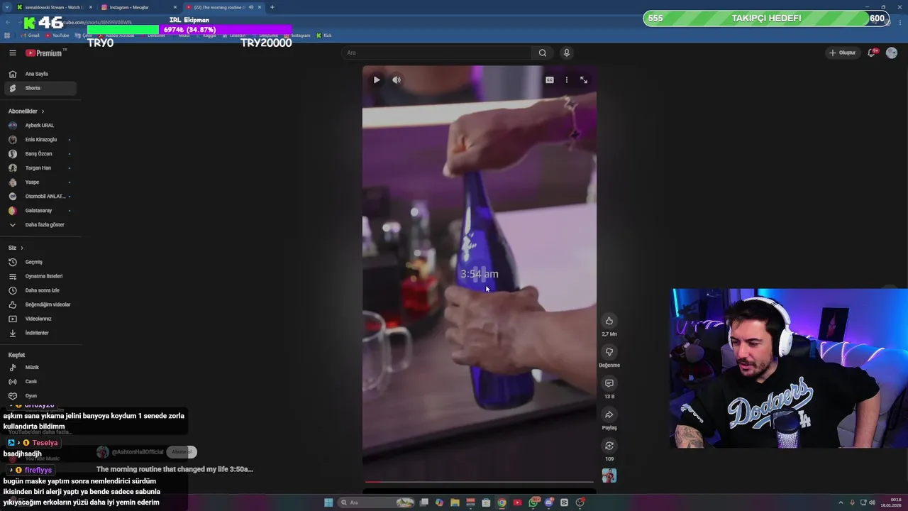Open Targan Han subscription channel
This screenshot has height=511, width=908.
38,168
